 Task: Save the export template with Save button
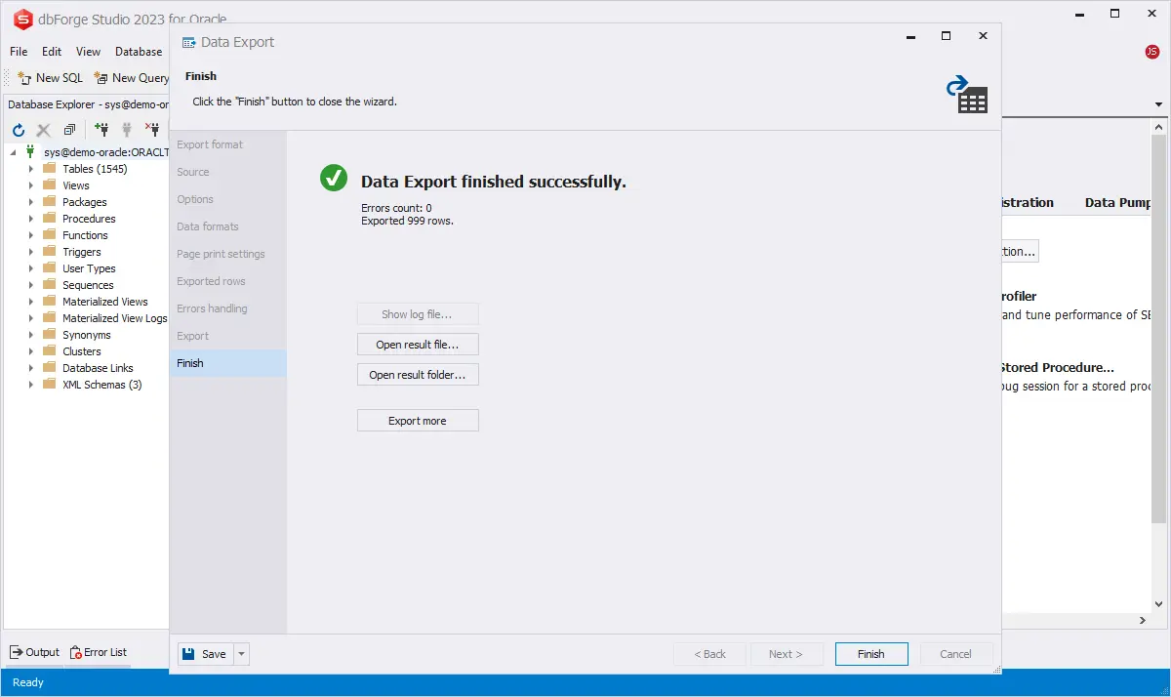pyautogui.click(x=204, y=654)
